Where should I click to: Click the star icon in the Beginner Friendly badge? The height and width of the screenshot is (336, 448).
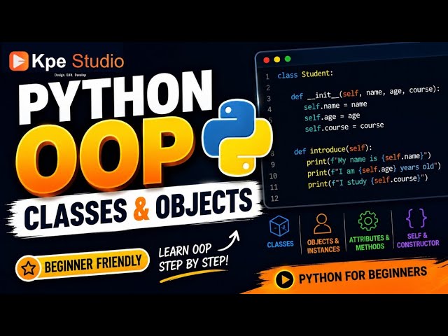click(x=28, y=268)
